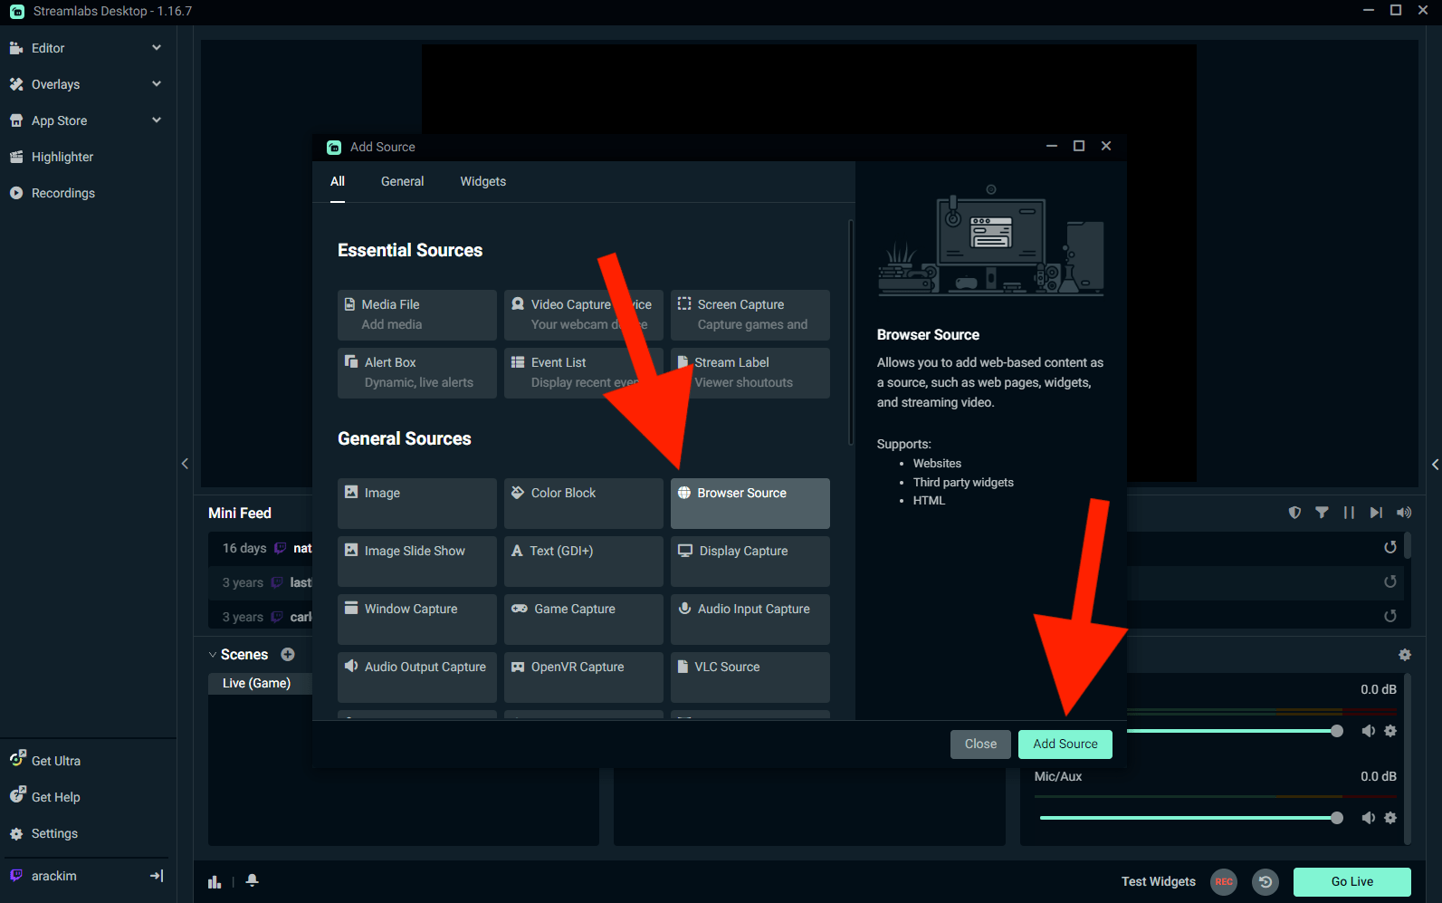
Task: Switch to the Widgets tab
Action: pyautogui.click(x=482, y=181)
